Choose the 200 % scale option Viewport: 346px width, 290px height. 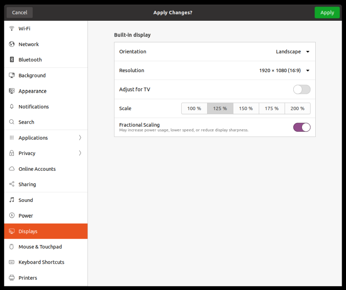point(297,108)
